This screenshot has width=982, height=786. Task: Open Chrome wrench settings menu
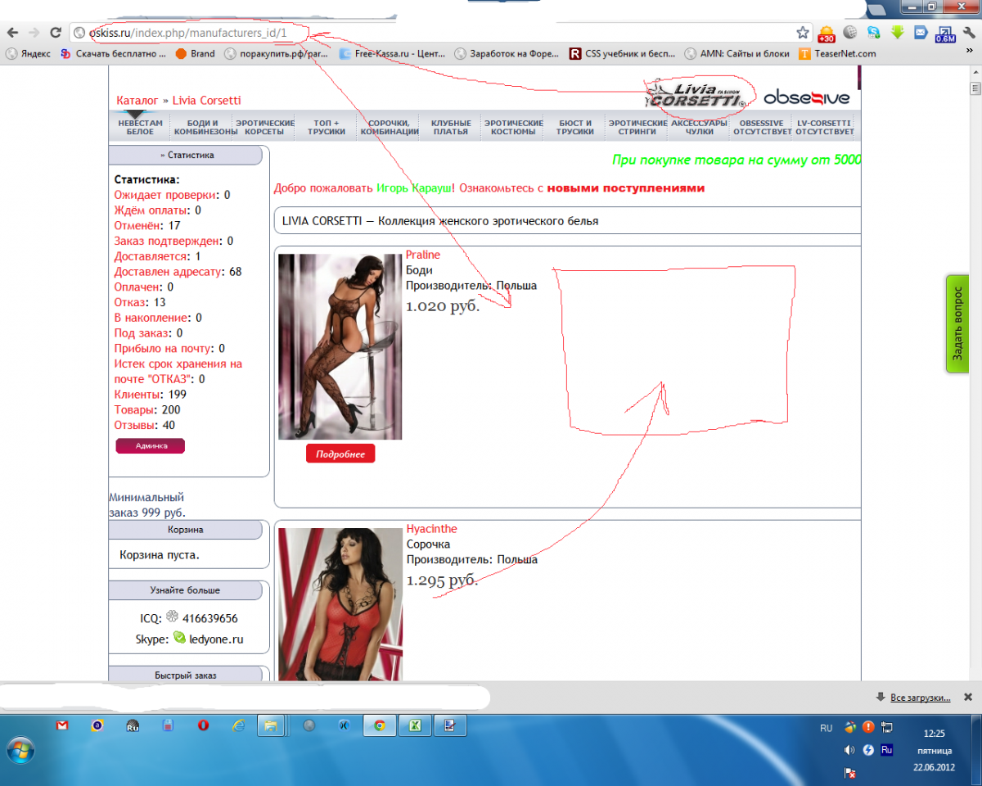click(967, 33)
